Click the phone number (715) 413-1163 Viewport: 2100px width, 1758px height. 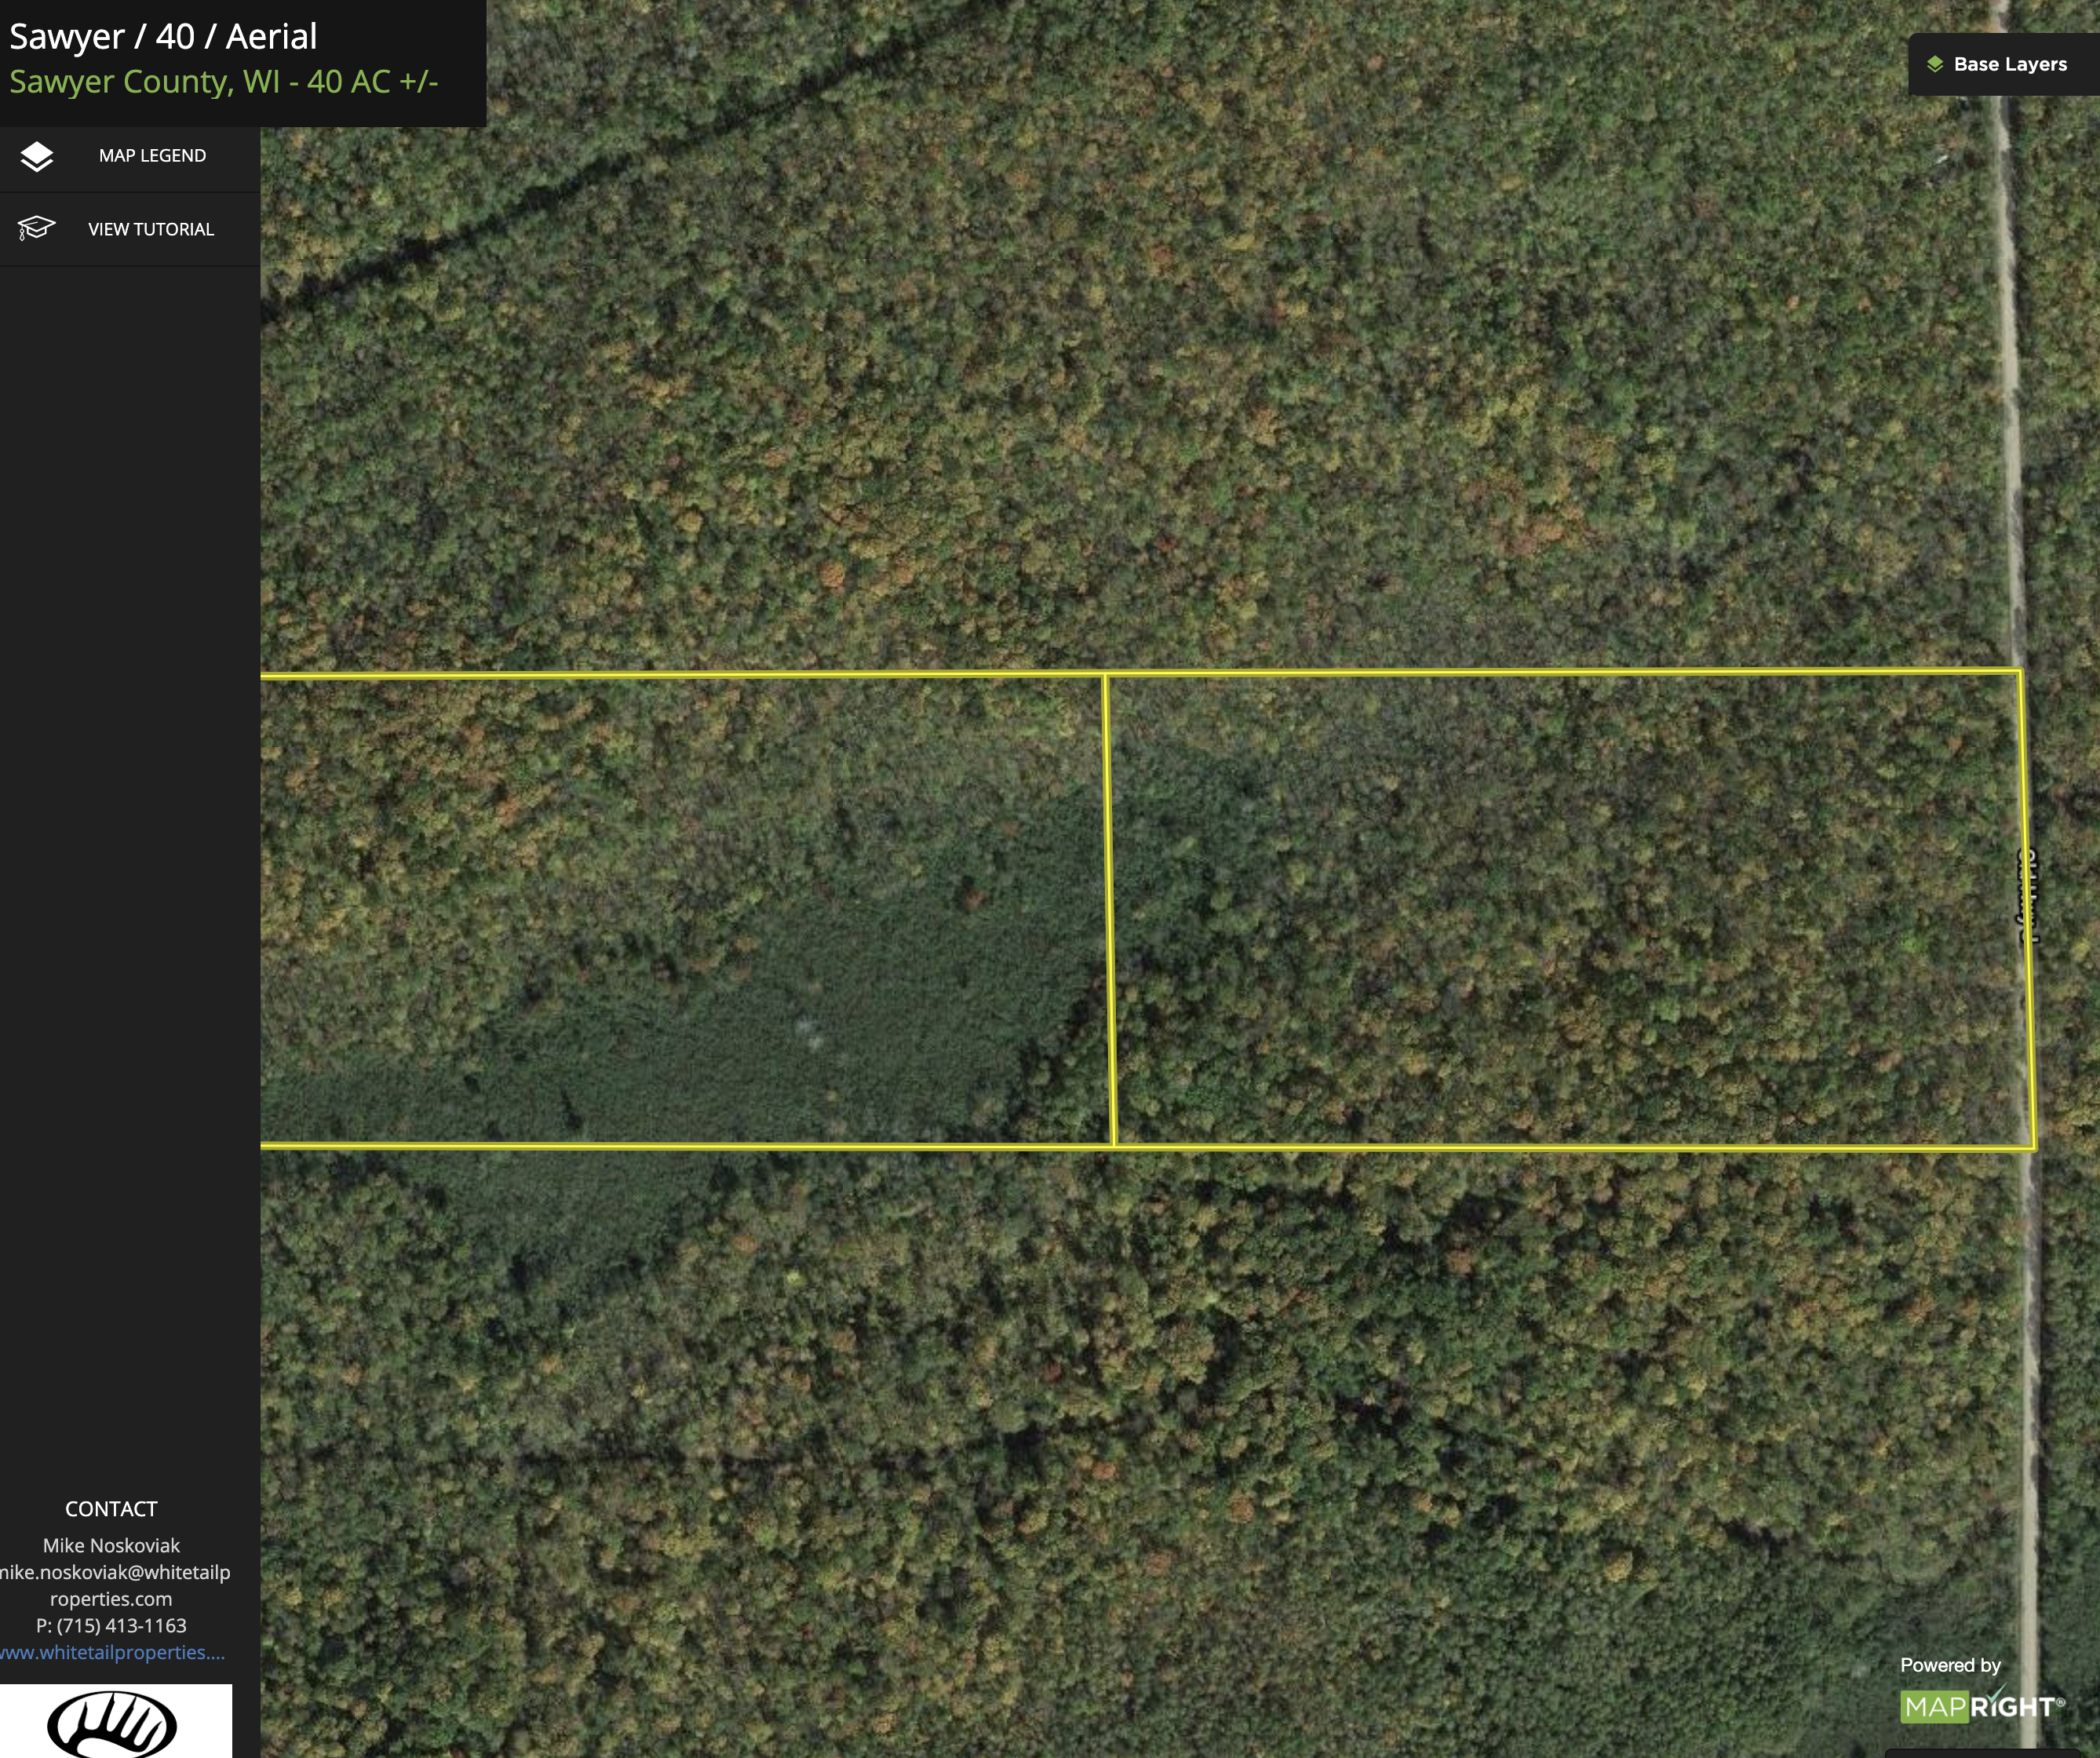pyautogui.click(x=112, y=1625)
